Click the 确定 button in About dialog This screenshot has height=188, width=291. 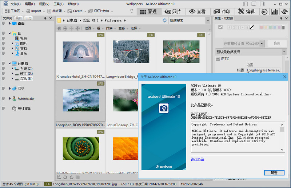pyautogui.click(x=274, y=173)
